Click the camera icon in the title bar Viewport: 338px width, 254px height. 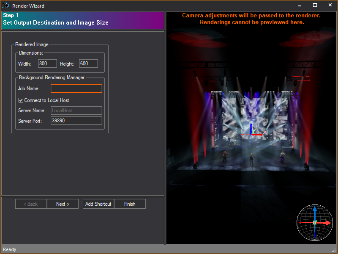[x=5, y=6]
